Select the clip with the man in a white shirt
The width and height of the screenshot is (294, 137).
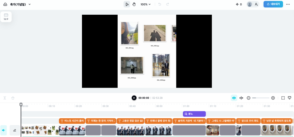tap(213, 130)
